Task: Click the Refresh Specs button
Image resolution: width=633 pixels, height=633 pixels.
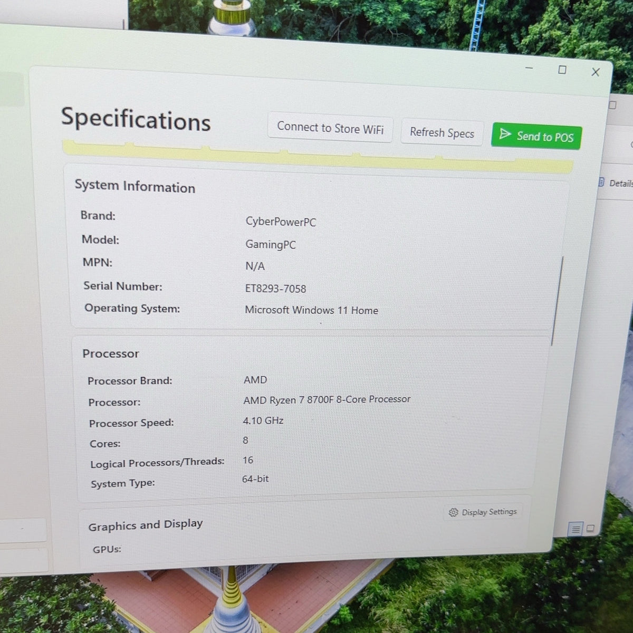Action: 442,132
